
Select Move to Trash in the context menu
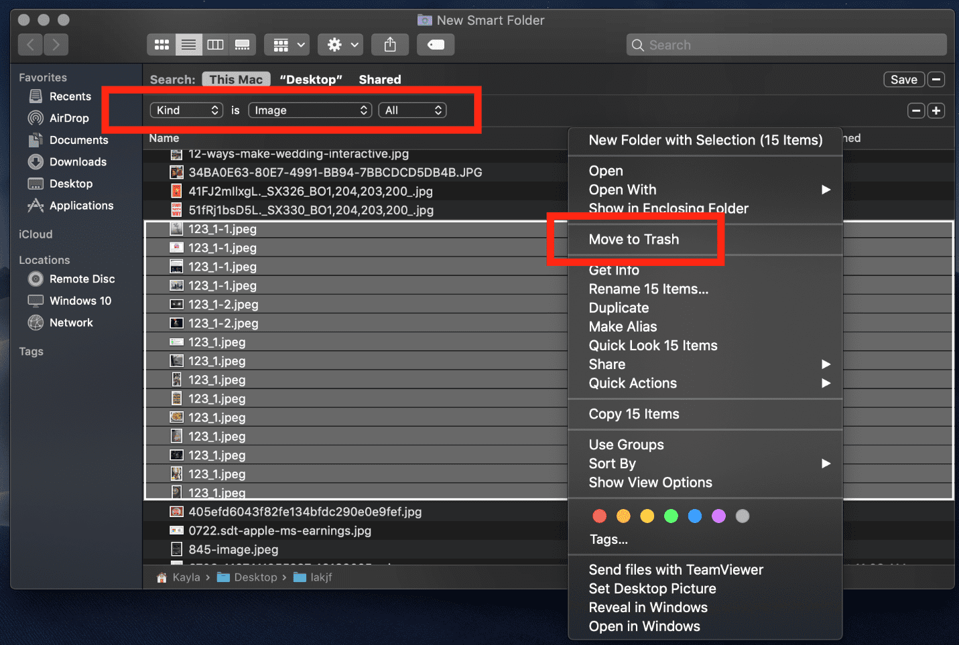click(x=633, y=239)
